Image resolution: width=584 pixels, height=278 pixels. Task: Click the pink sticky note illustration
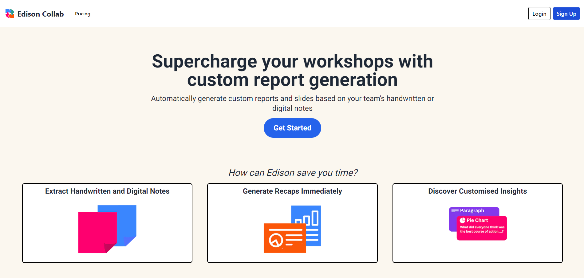pyautogui.click(x=95, y=232)
